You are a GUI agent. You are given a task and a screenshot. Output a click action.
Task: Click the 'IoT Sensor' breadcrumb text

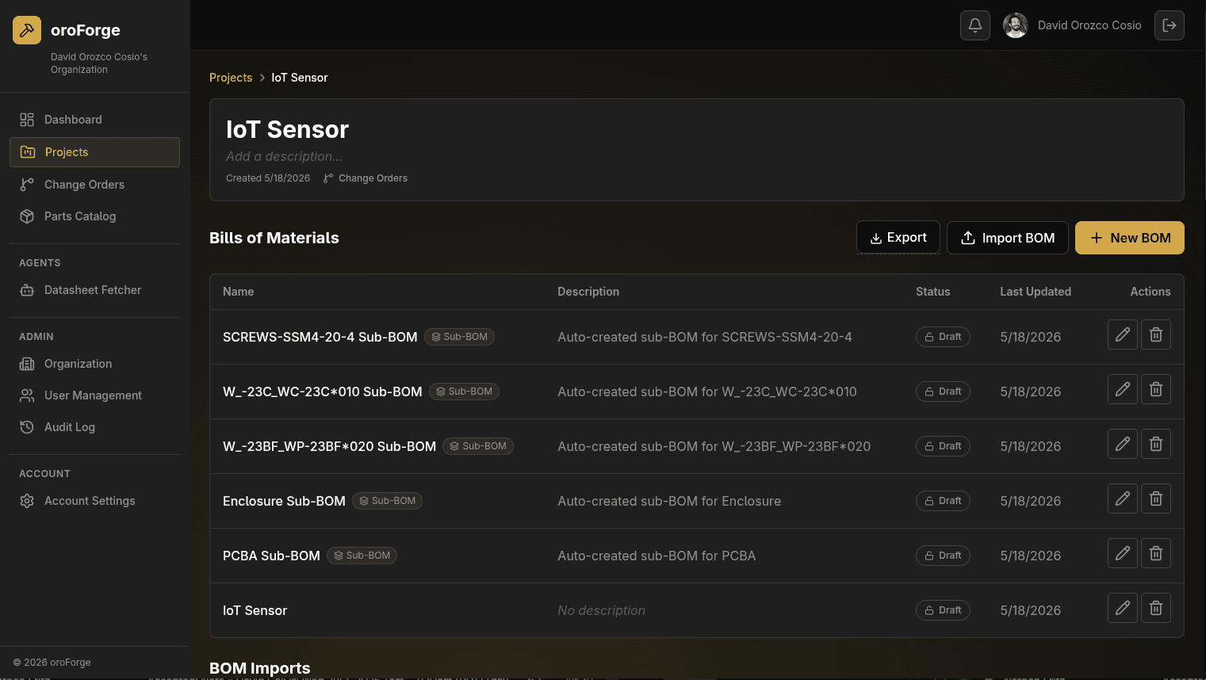click(x=300, y=78)
